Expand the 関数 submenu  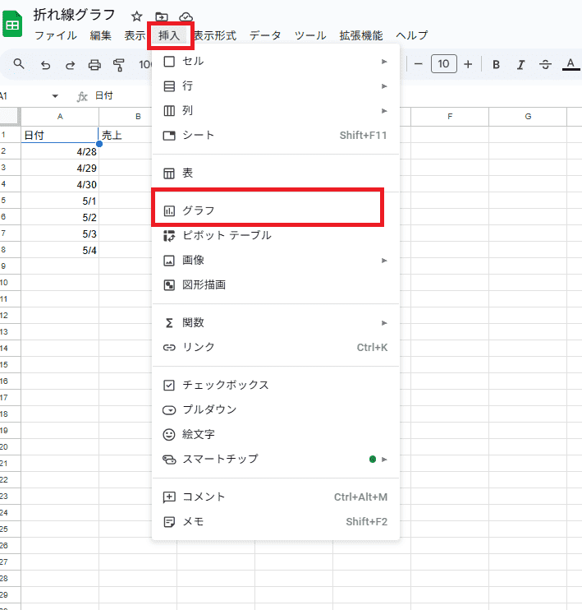coord(276,322)
